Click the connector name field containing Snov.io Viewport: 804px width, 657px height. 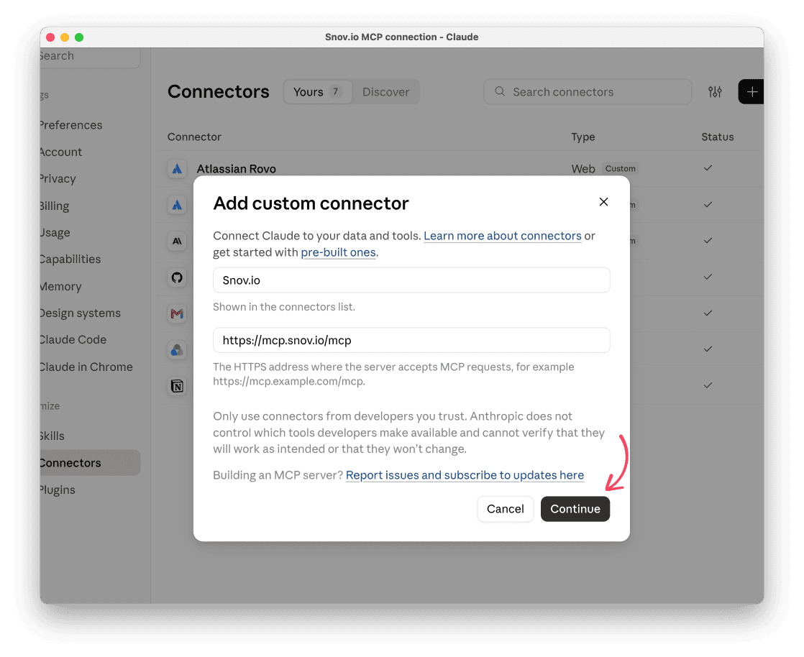pyautogui.click(x=411, y=280)
